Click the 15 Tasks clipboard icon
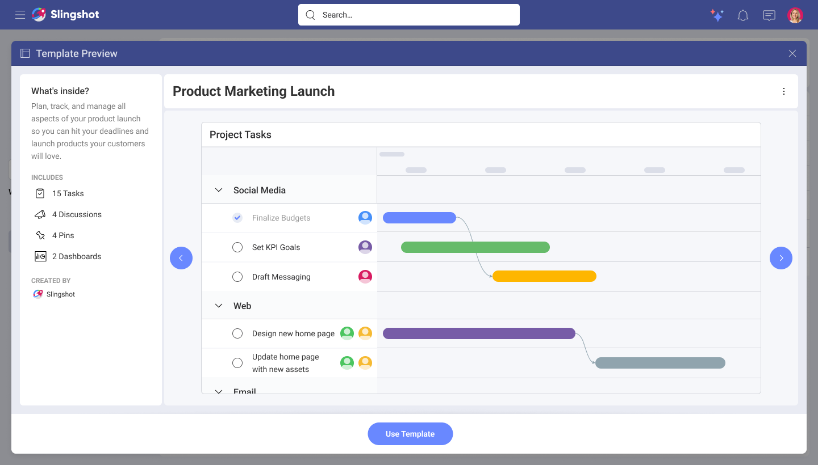Viewport: 818px width, 465px height. coord(40,193)
